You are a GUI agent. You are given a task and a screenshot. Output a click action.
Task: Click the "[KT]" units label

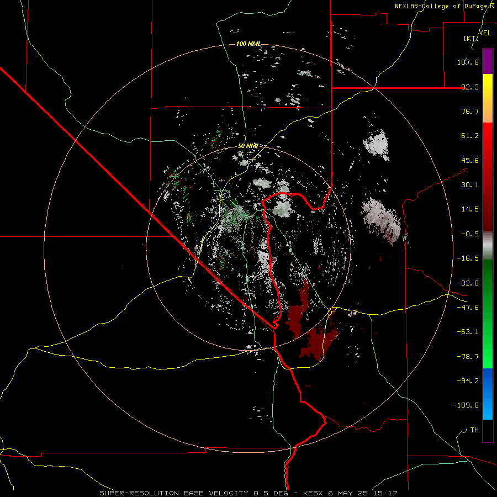coord(472,39)
